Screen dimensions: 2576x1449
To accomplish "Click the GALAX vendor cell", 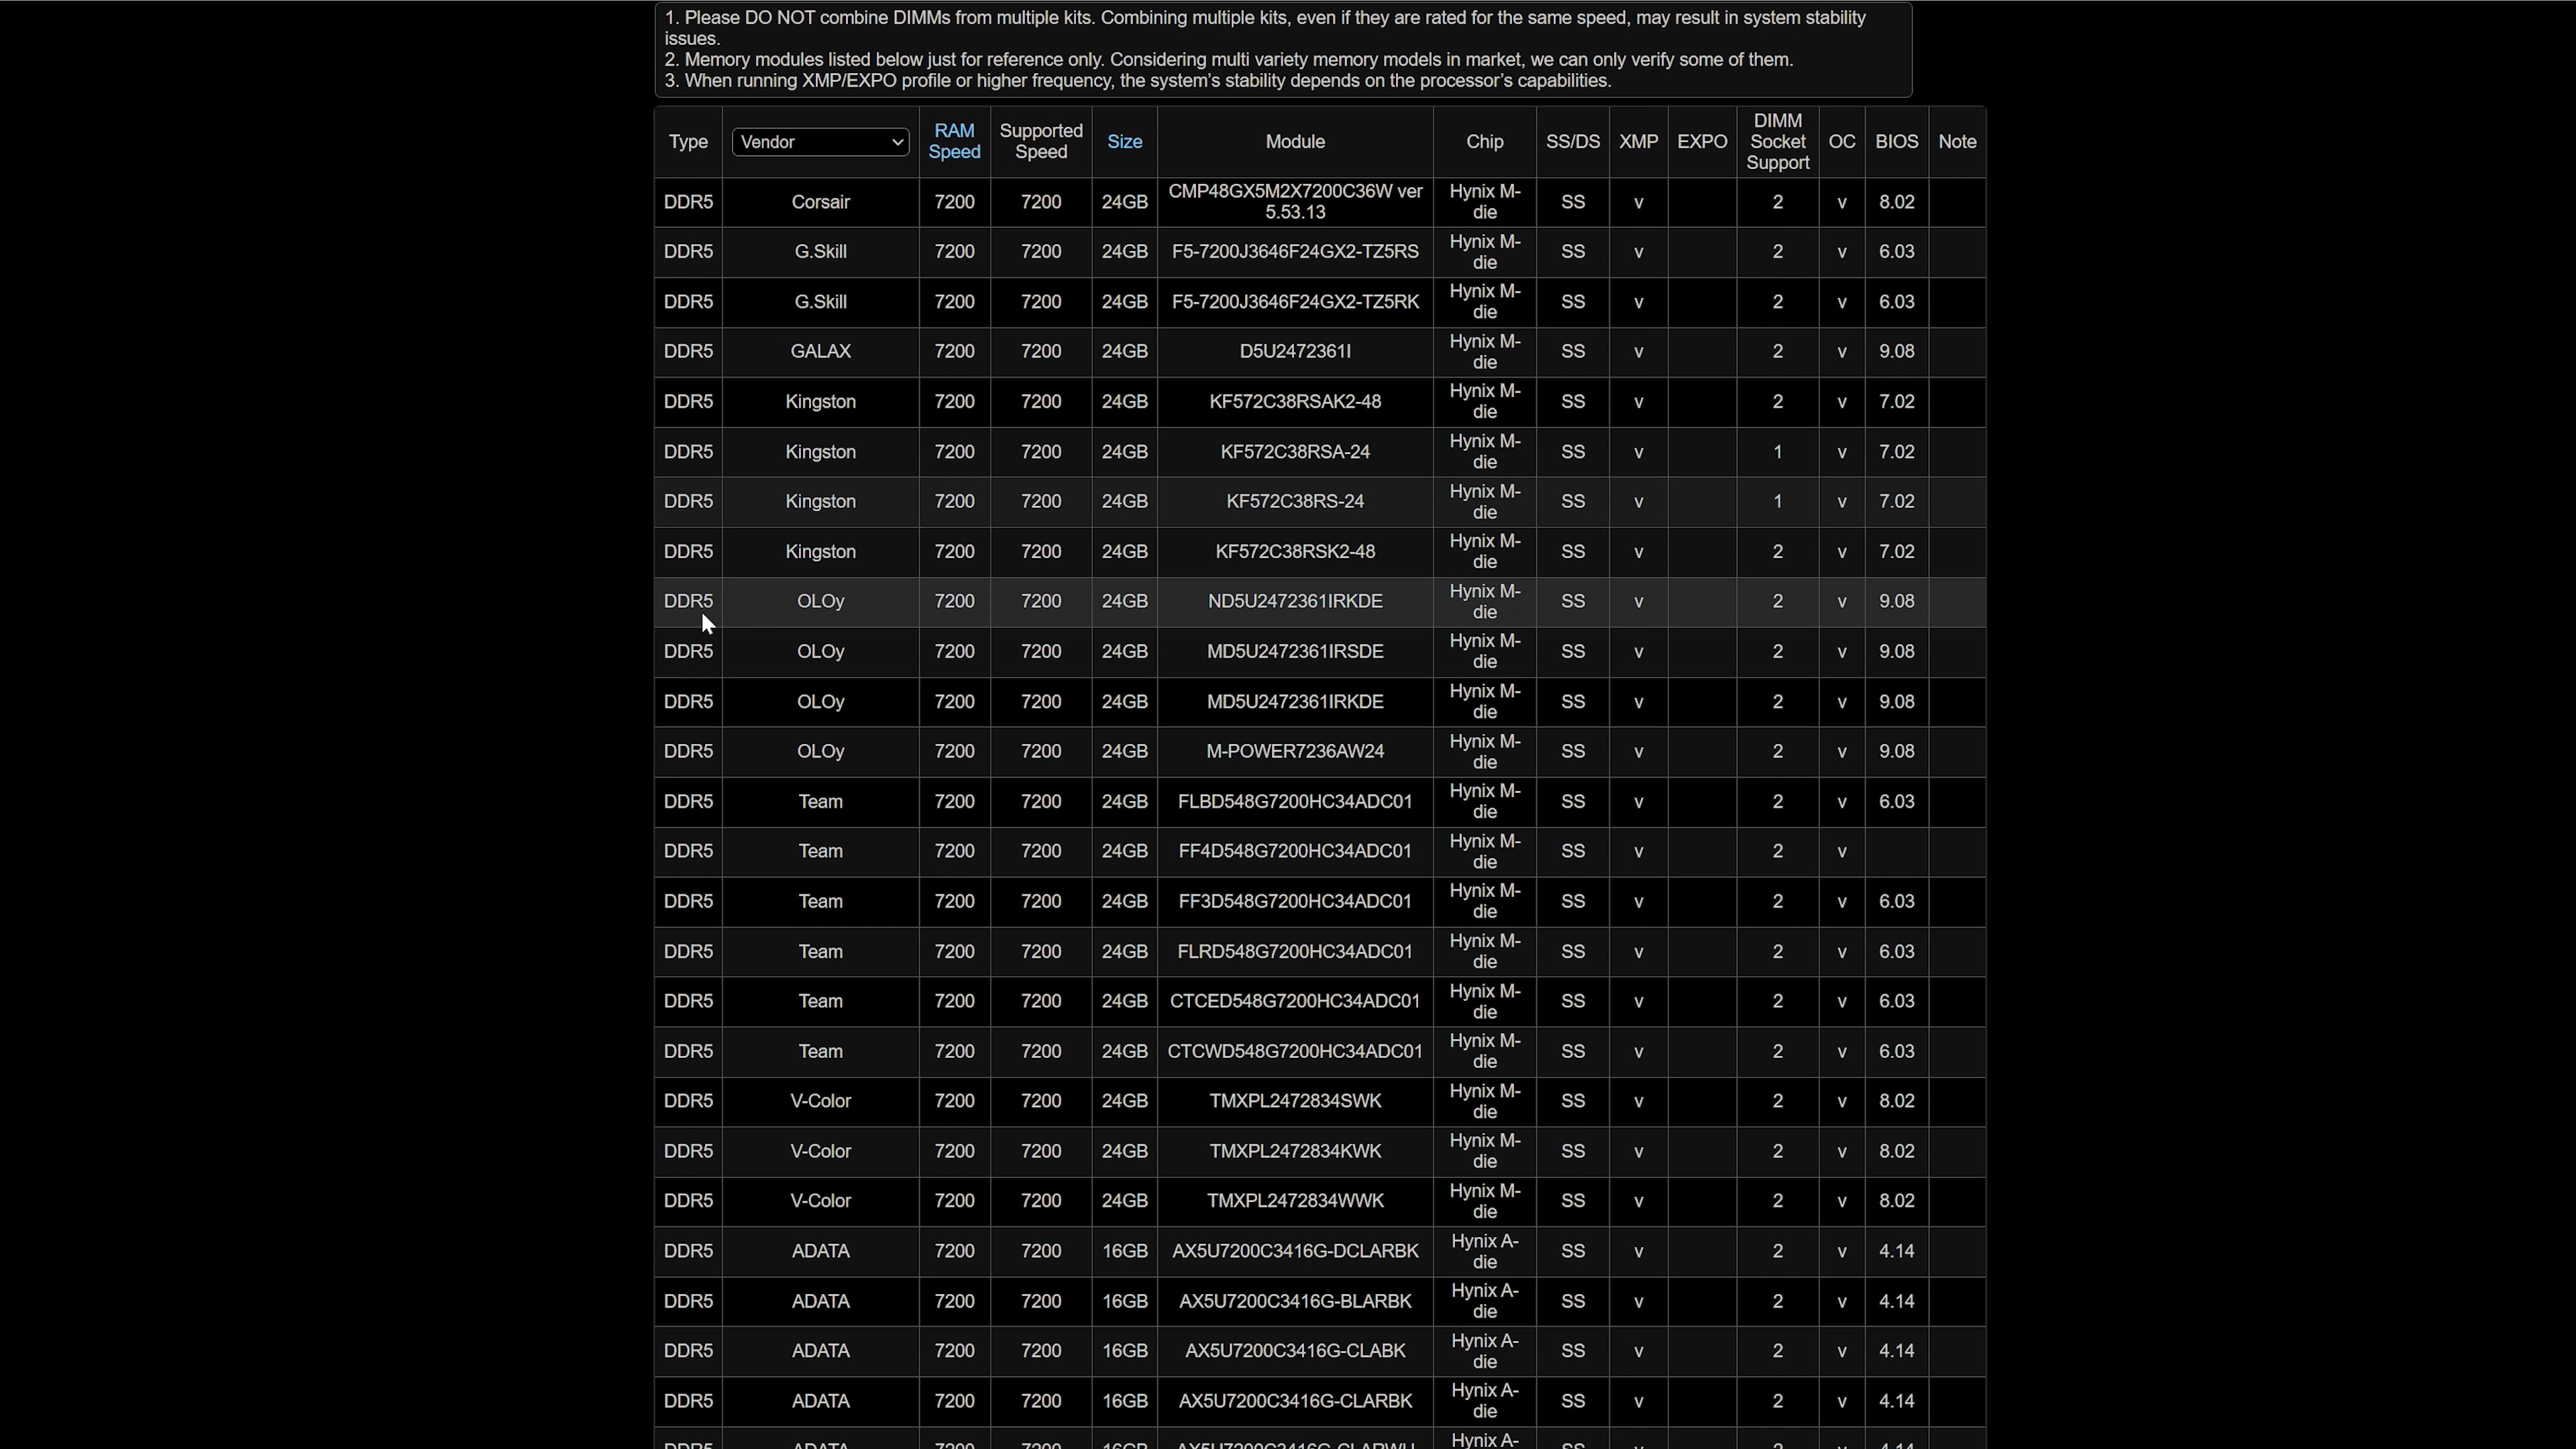I will (x=820, y=352).
